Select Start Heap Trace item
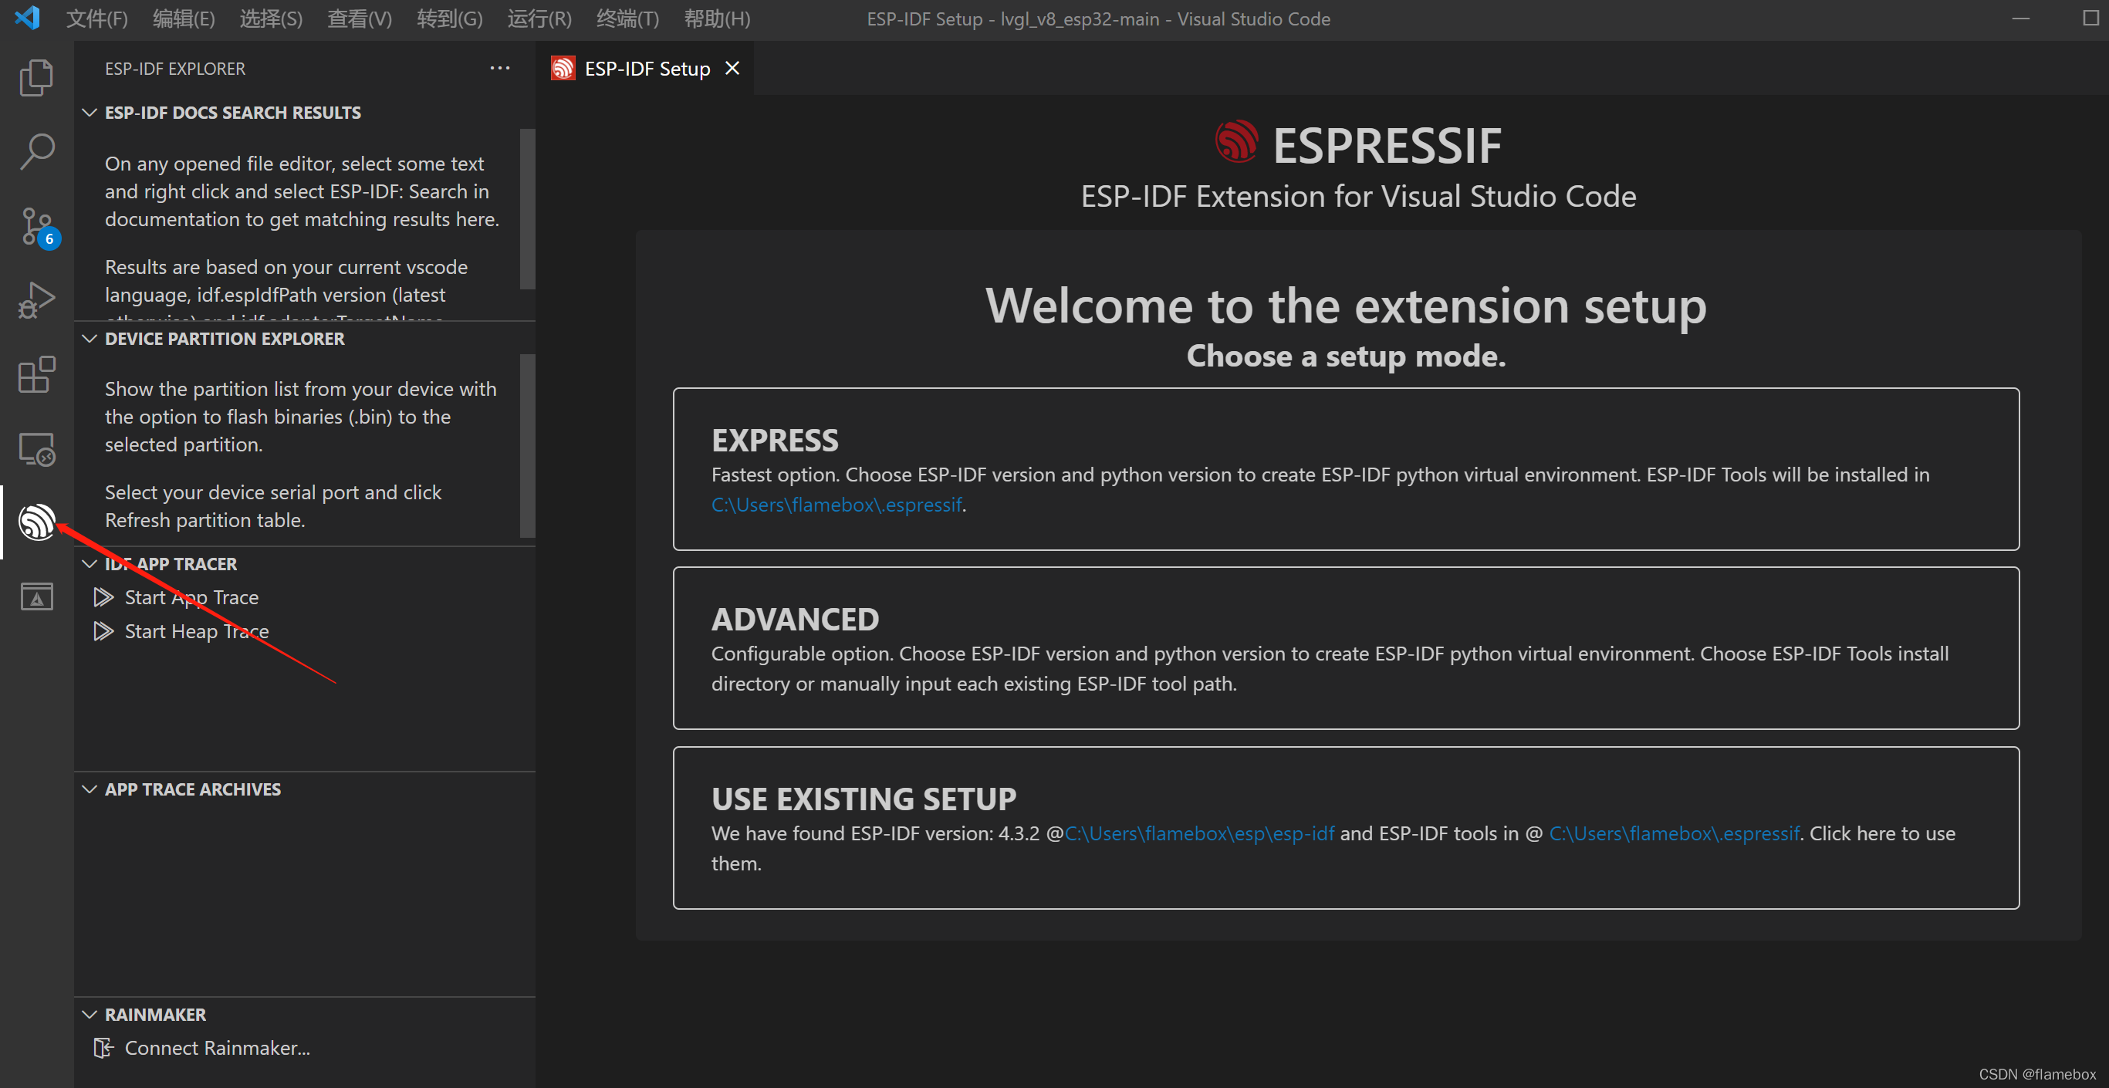 pos(305,631)
